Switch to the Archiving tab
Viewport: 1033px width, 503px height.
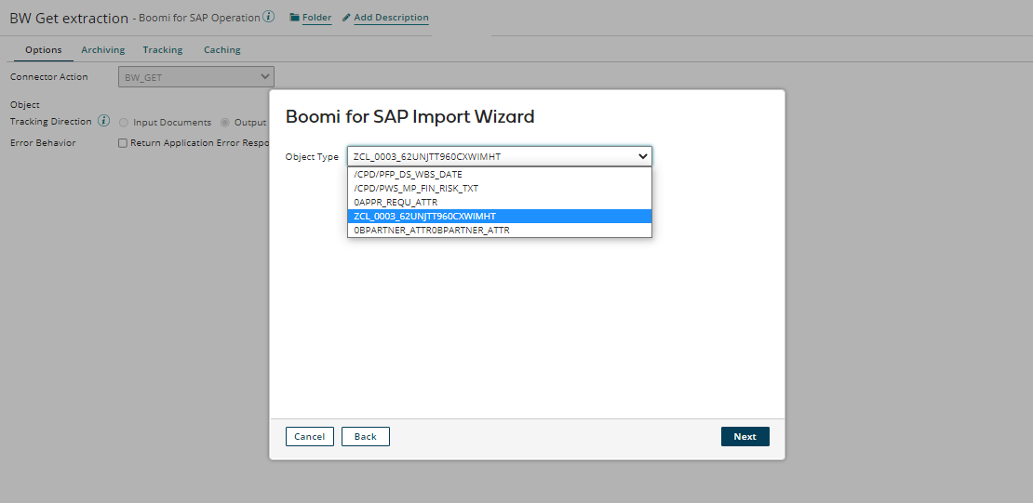coord(102,50)
